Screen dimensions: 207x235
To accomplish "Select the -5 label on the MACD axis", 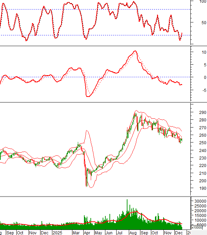I will point(203,90).
